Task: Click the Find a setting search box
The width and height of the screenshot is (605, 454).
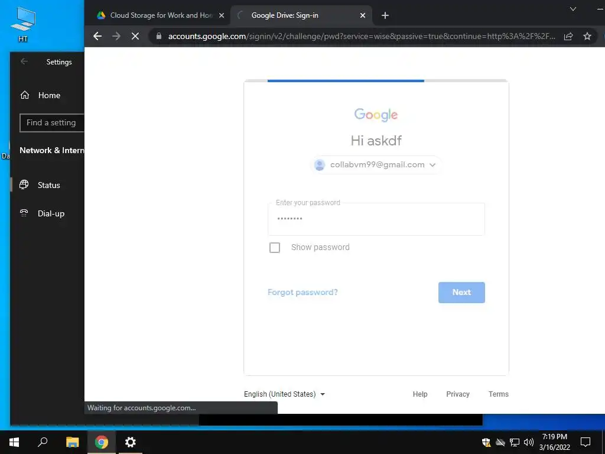Action: (x=52, y=123)
